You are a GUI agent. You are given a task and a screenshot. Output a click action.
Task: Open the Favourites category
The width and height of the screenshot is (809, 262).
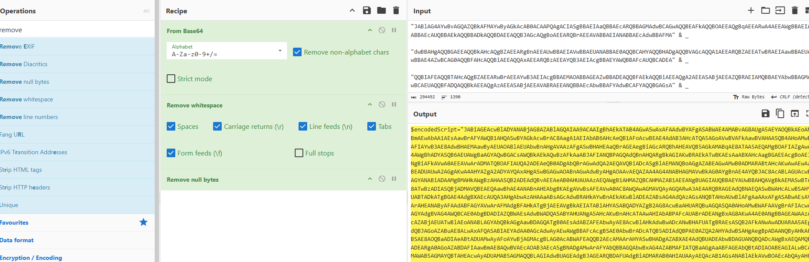pyautogui.click(x=77, y=222)
